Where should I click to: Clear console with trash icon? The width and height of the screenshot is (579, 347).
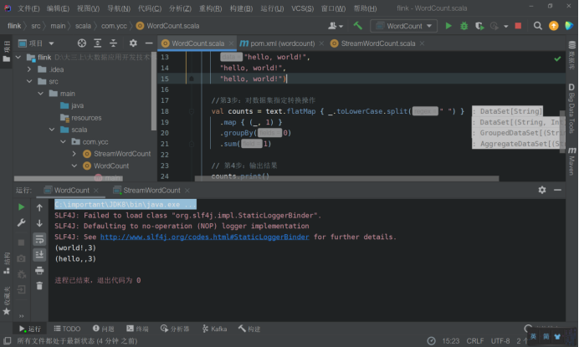(x=39, y=286)
